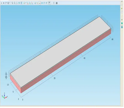Click axis tick label '10'
This screenshot has width=124, height=108.
tap(8, 85)
